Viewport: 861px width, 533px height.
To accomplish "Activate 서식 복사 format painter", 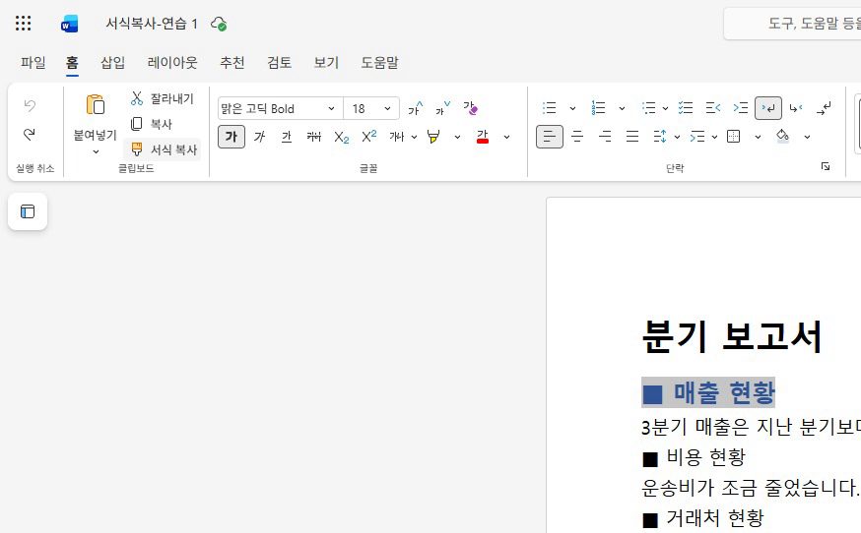I will [164, 149].
